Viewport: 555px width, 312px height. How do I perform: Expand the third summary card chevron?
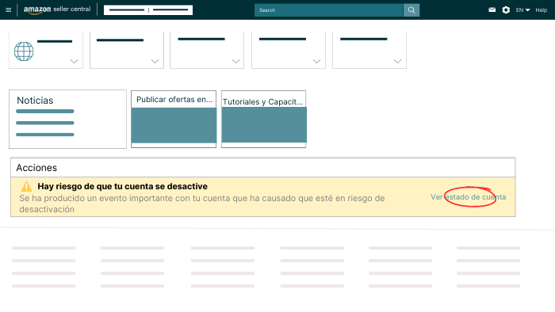click(235, 61)
